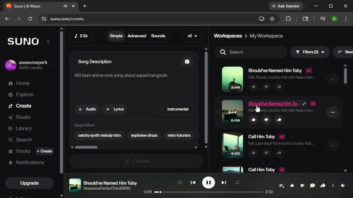Screen dimensions: 353x198
Task: Open more options for Call Him Toby 4:22
Action: tap(333, 145)
